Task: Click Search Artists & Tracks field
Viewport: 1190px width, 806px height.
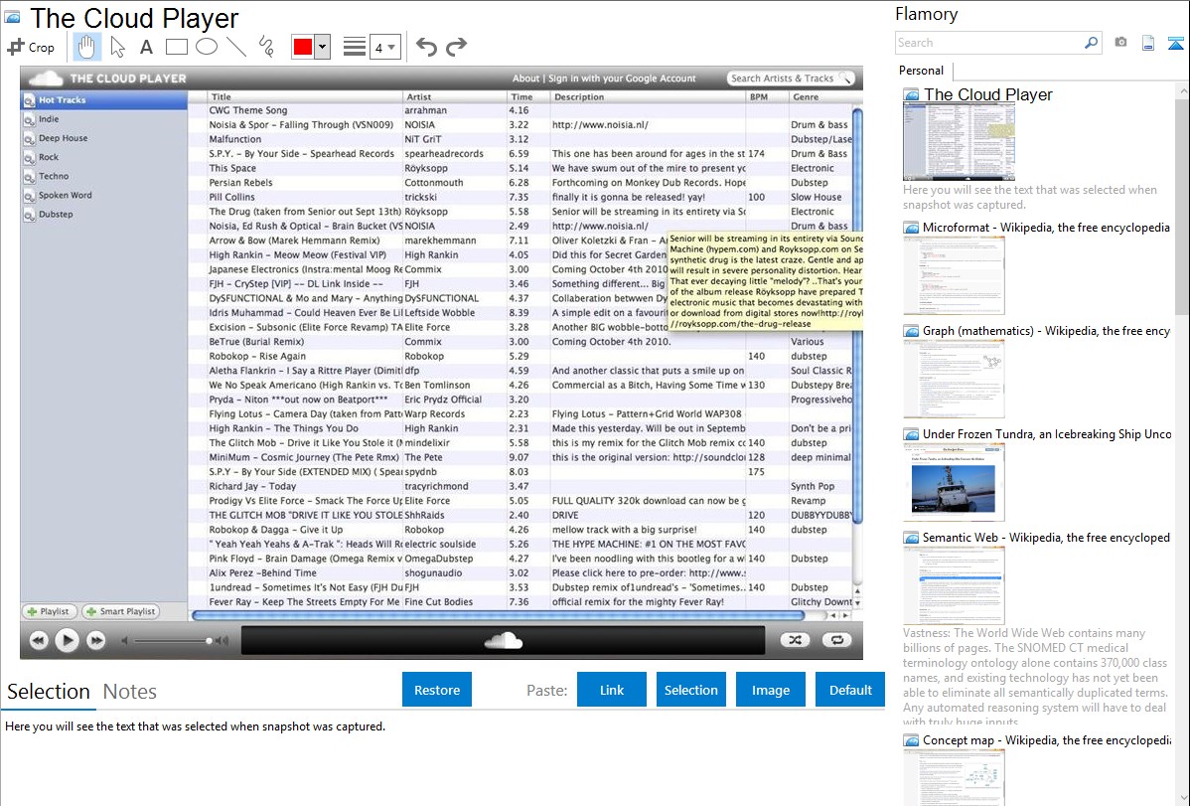Action: click(790, 79)
